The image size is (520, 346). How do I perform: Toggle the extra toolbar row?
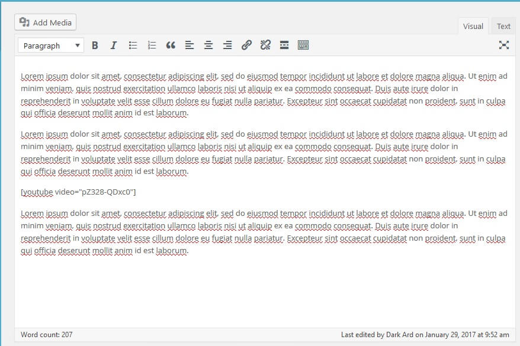coord(303,46)
